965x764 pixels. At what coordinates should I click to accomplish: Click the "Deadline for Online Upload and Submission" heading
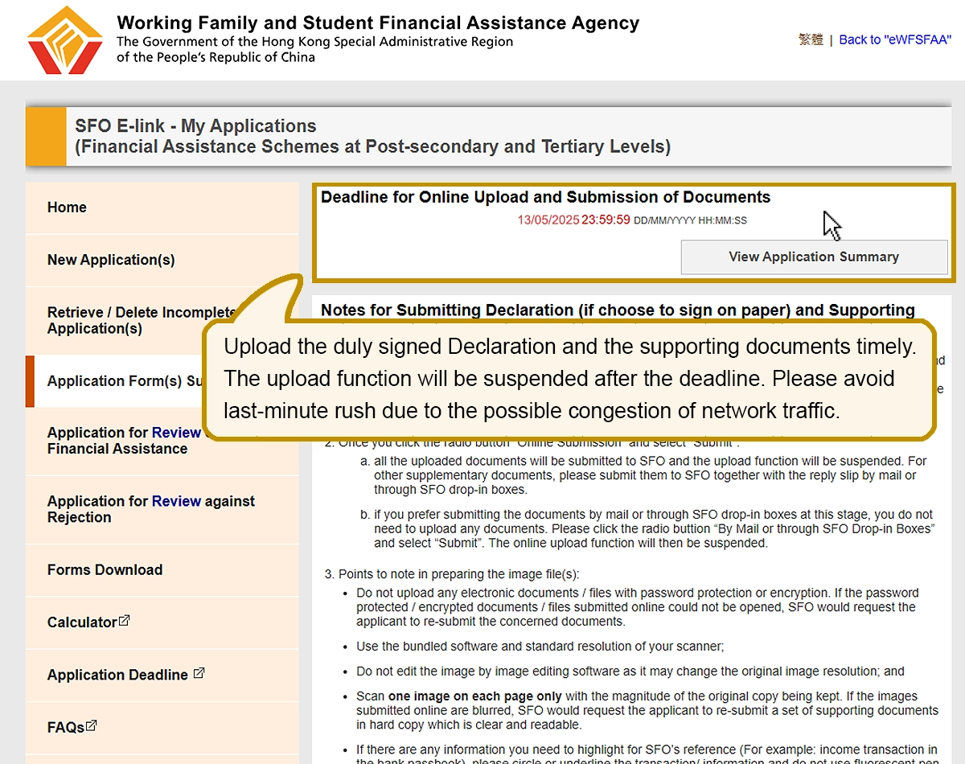pyautogui.click(x=546, y=198)
